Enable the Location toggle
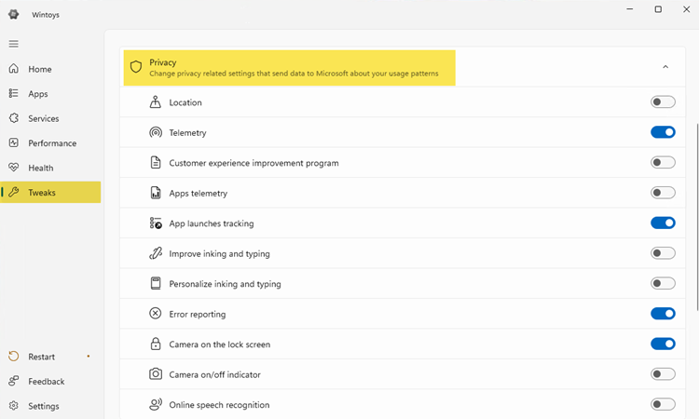 pos(663,102)
